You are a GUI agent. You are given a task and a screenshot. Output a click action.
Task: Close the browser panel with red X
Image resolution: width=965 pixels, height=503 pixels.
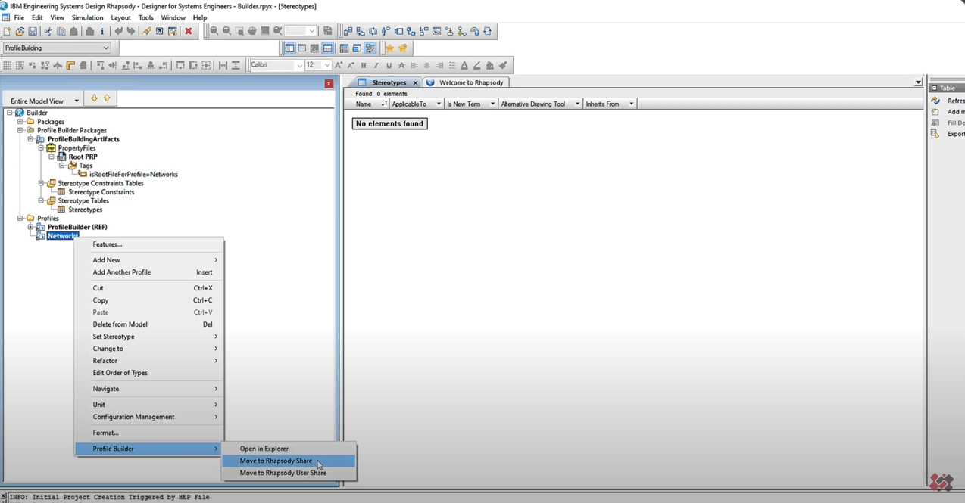[x=329, y=84]
